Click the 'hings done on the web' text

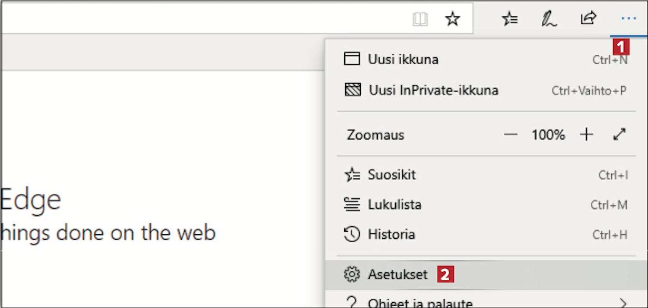[108, 233]
